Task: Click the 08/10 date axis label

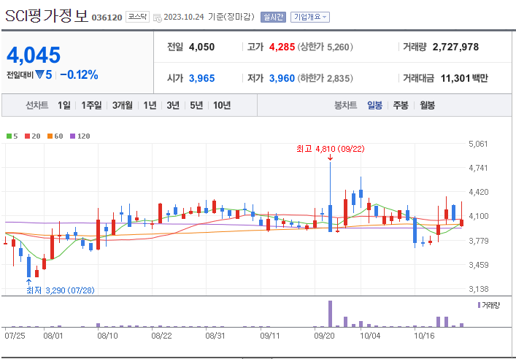Action: tap(107, 336)
